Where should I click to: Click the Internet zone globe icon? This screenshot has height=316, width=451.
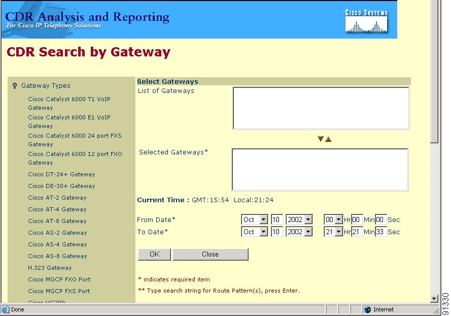367,309
